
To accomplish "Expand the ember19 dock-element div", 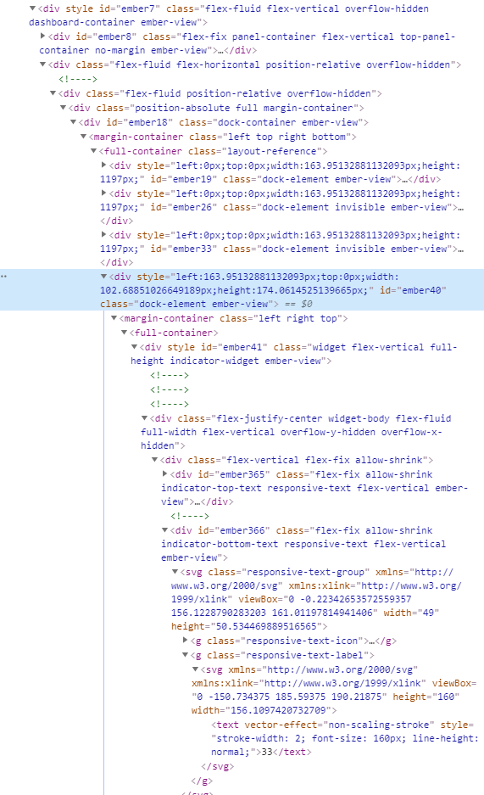I will click(x=103, y=165).
